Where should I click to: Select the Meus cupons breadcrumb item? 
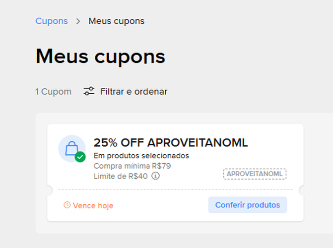pos(117,21)
